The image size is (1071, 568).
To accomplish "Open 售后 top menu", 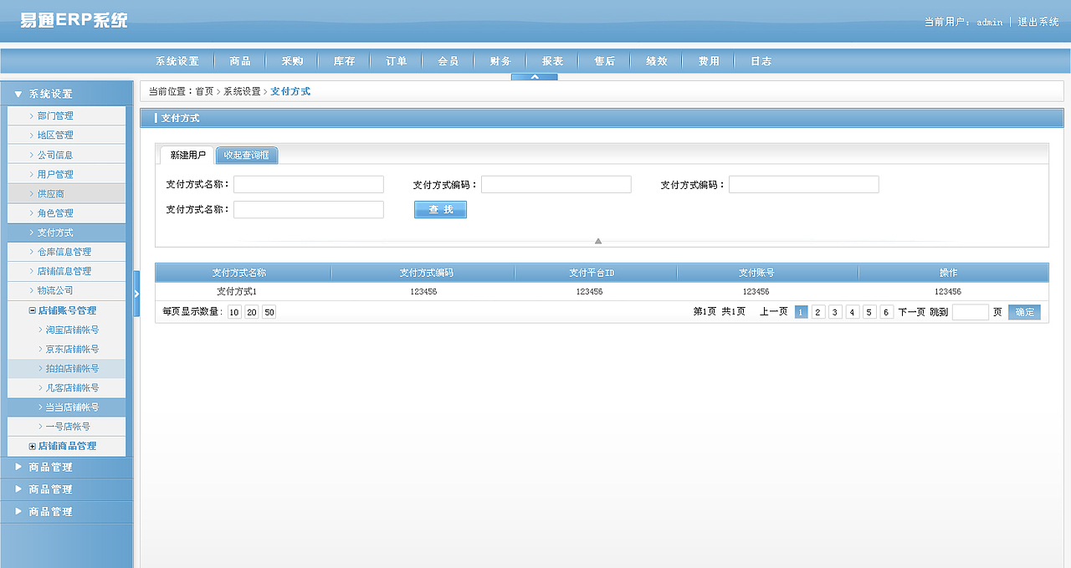I will (604, 61).
